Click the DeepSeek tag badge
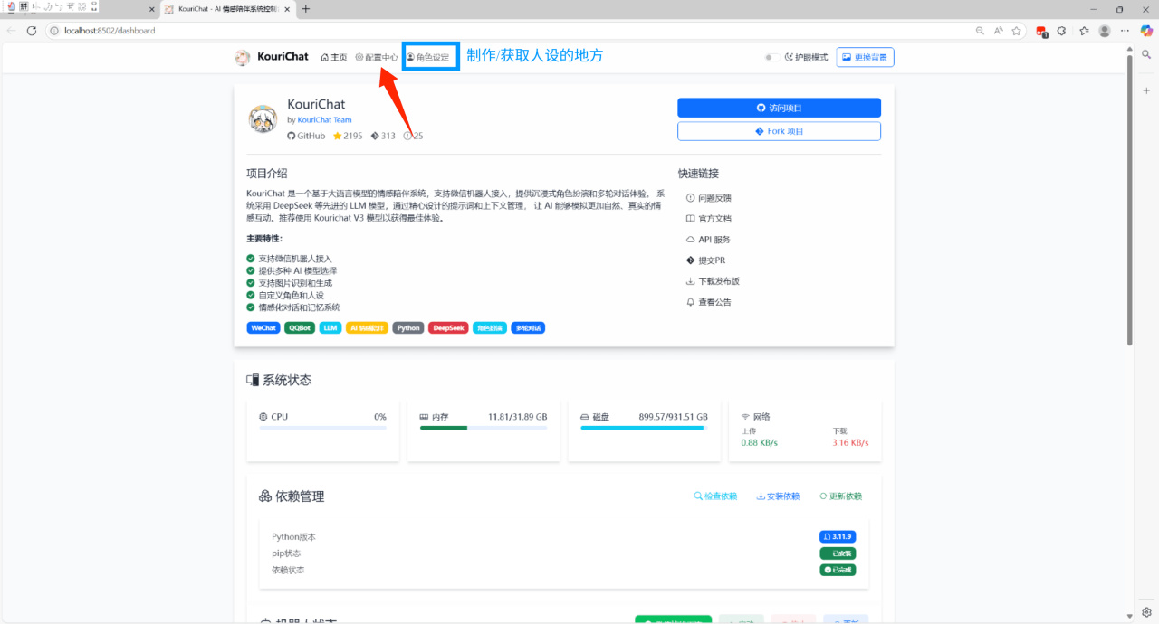 coord(448,327)
